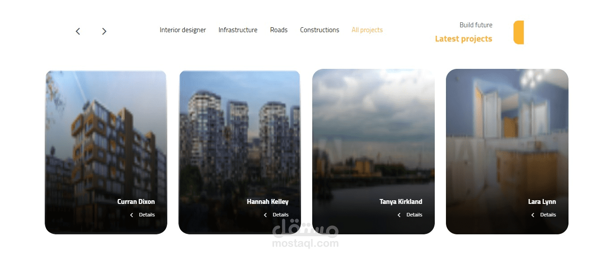
Task: Select the Infrastructure filter
Action: pos(238,30)
